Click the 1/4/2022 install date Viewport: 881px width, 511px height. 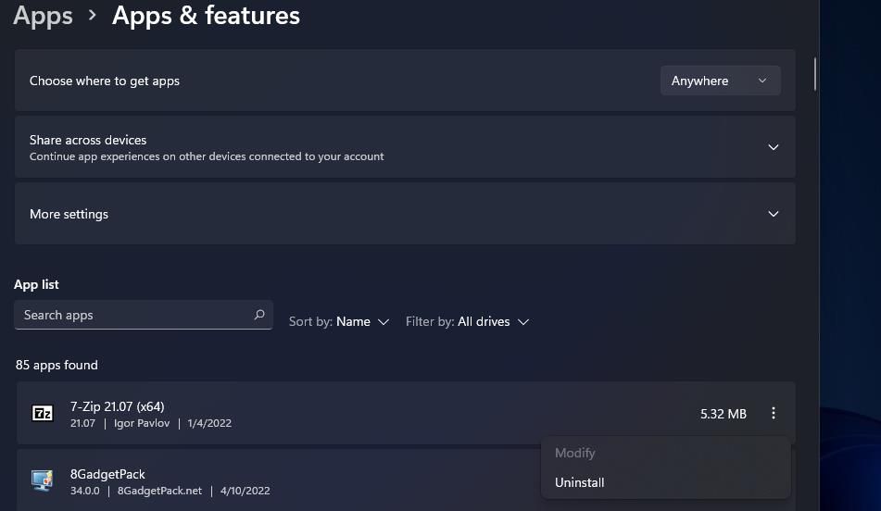point(209,423)
